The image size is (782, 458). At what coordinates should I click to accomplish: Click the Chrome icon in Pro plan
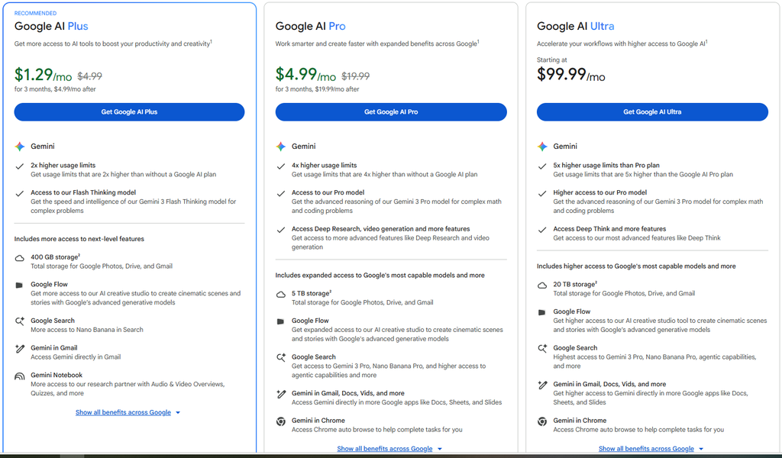(281, 421)
